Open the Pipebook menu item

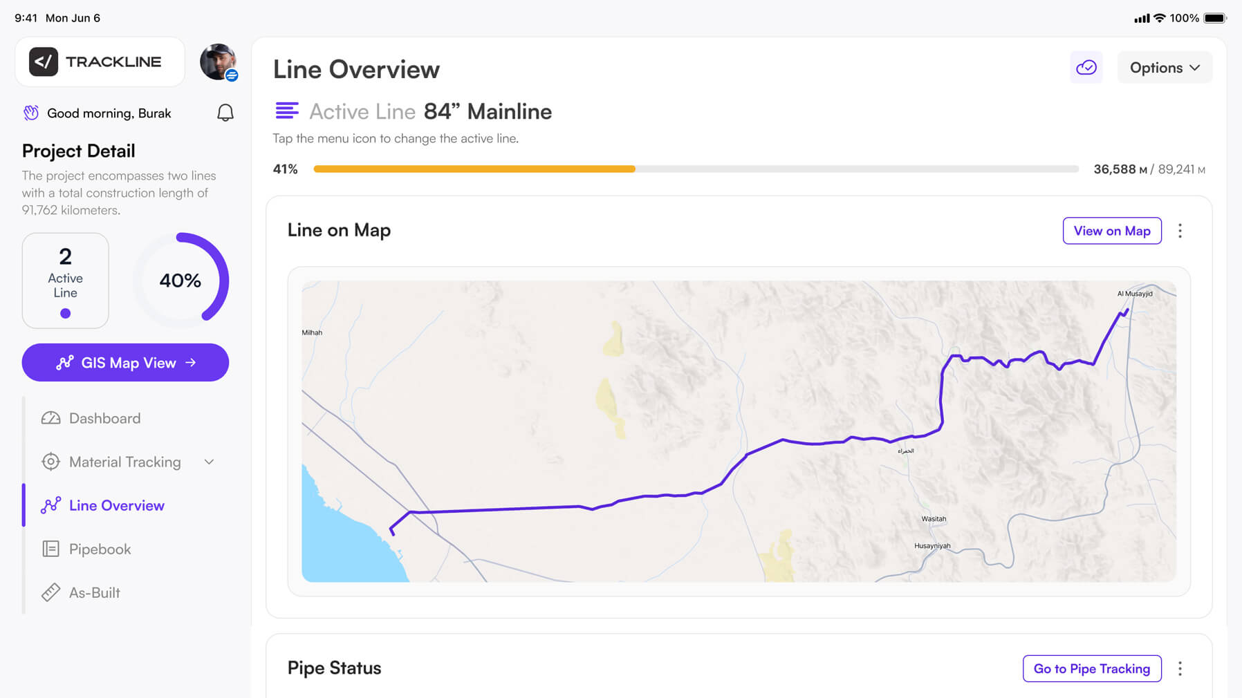click(x=100, y=549)
